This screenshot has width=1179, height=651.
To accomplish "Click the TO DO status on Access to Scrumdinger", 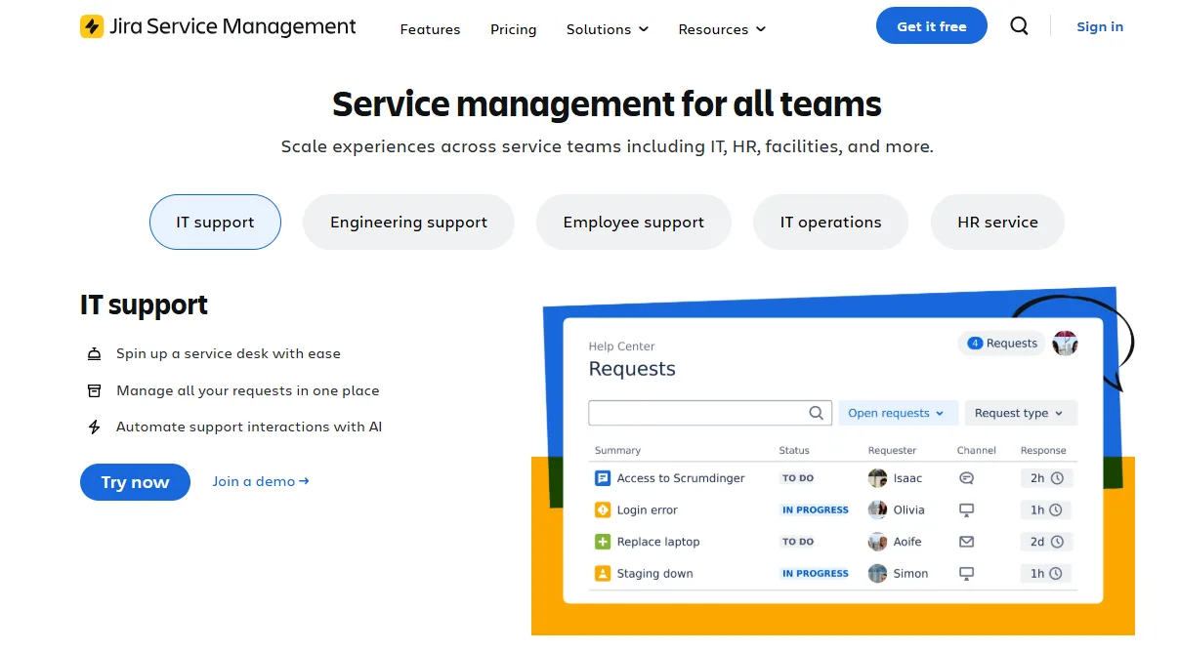I will (798, 478).
